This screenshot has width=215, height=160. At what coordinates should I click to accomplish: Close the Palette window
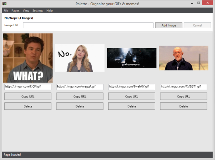207,3
